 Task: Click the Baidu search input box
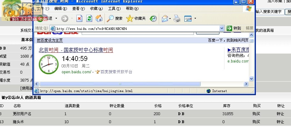click(x=138, y=33)
